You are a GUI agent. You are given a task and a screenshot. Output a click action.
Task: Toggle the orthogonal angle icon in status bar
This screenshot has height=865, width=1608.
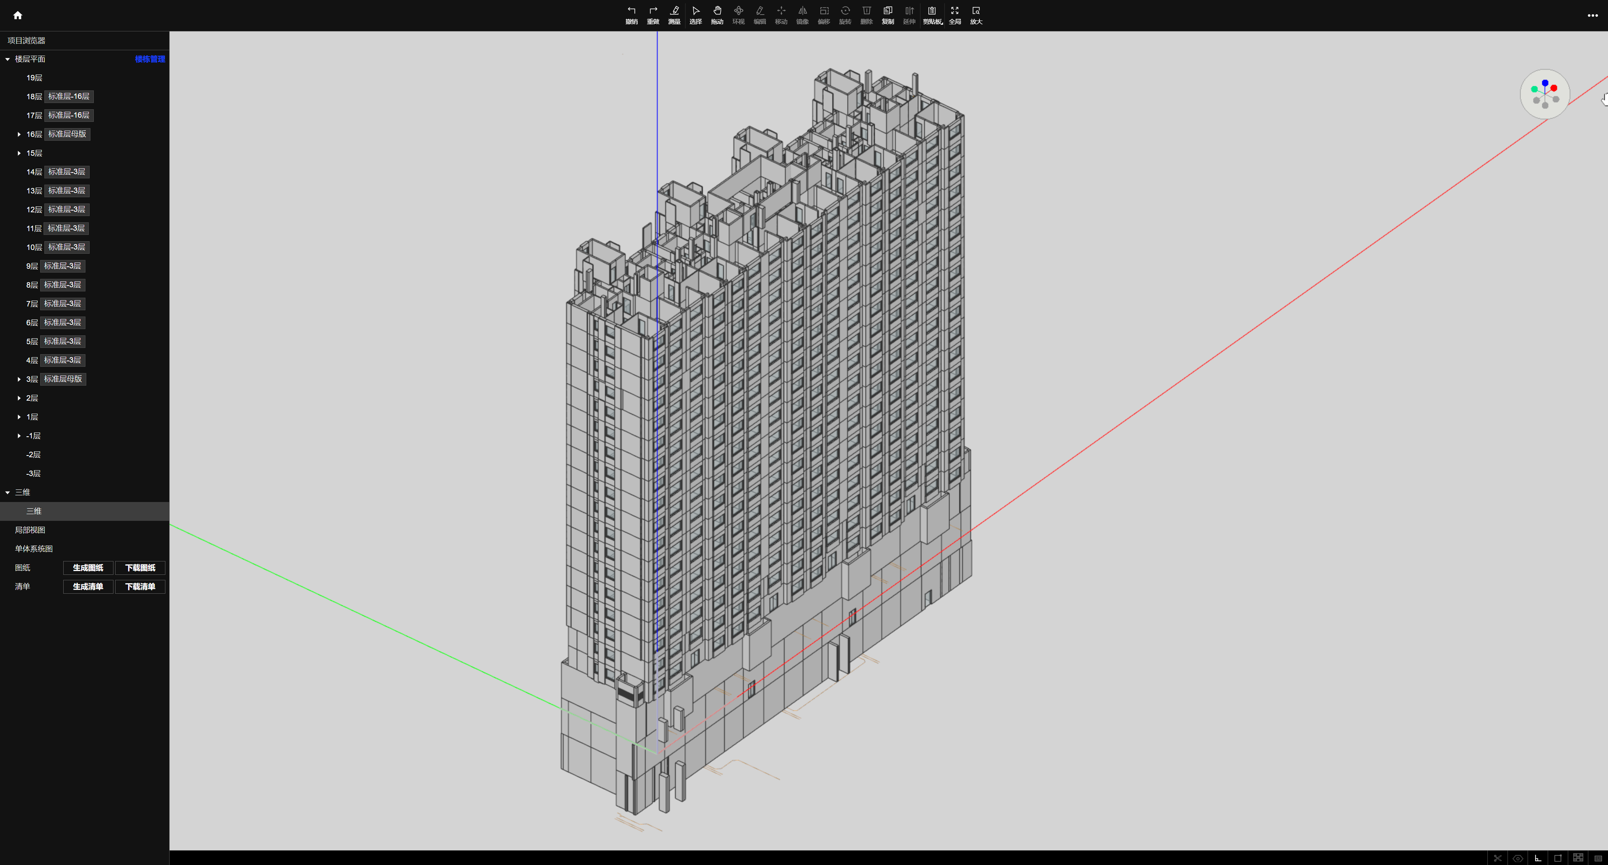(1538, 858)
